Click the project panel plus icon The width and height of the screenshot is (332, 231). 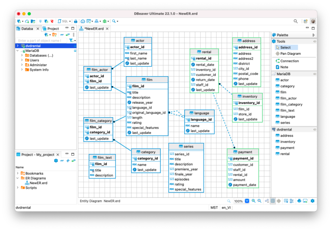coord(68,161)
